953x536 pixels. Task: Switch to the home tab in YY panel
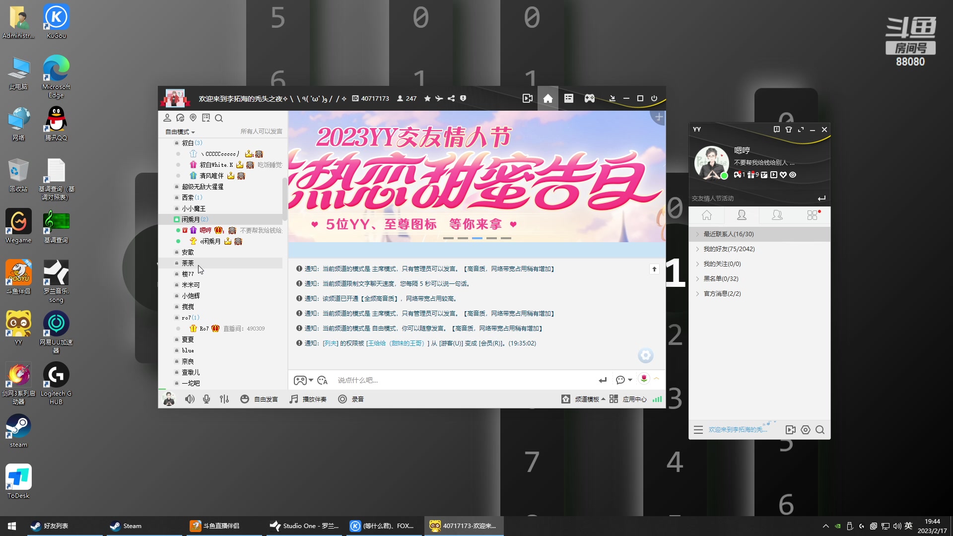[x=707, y=215]
